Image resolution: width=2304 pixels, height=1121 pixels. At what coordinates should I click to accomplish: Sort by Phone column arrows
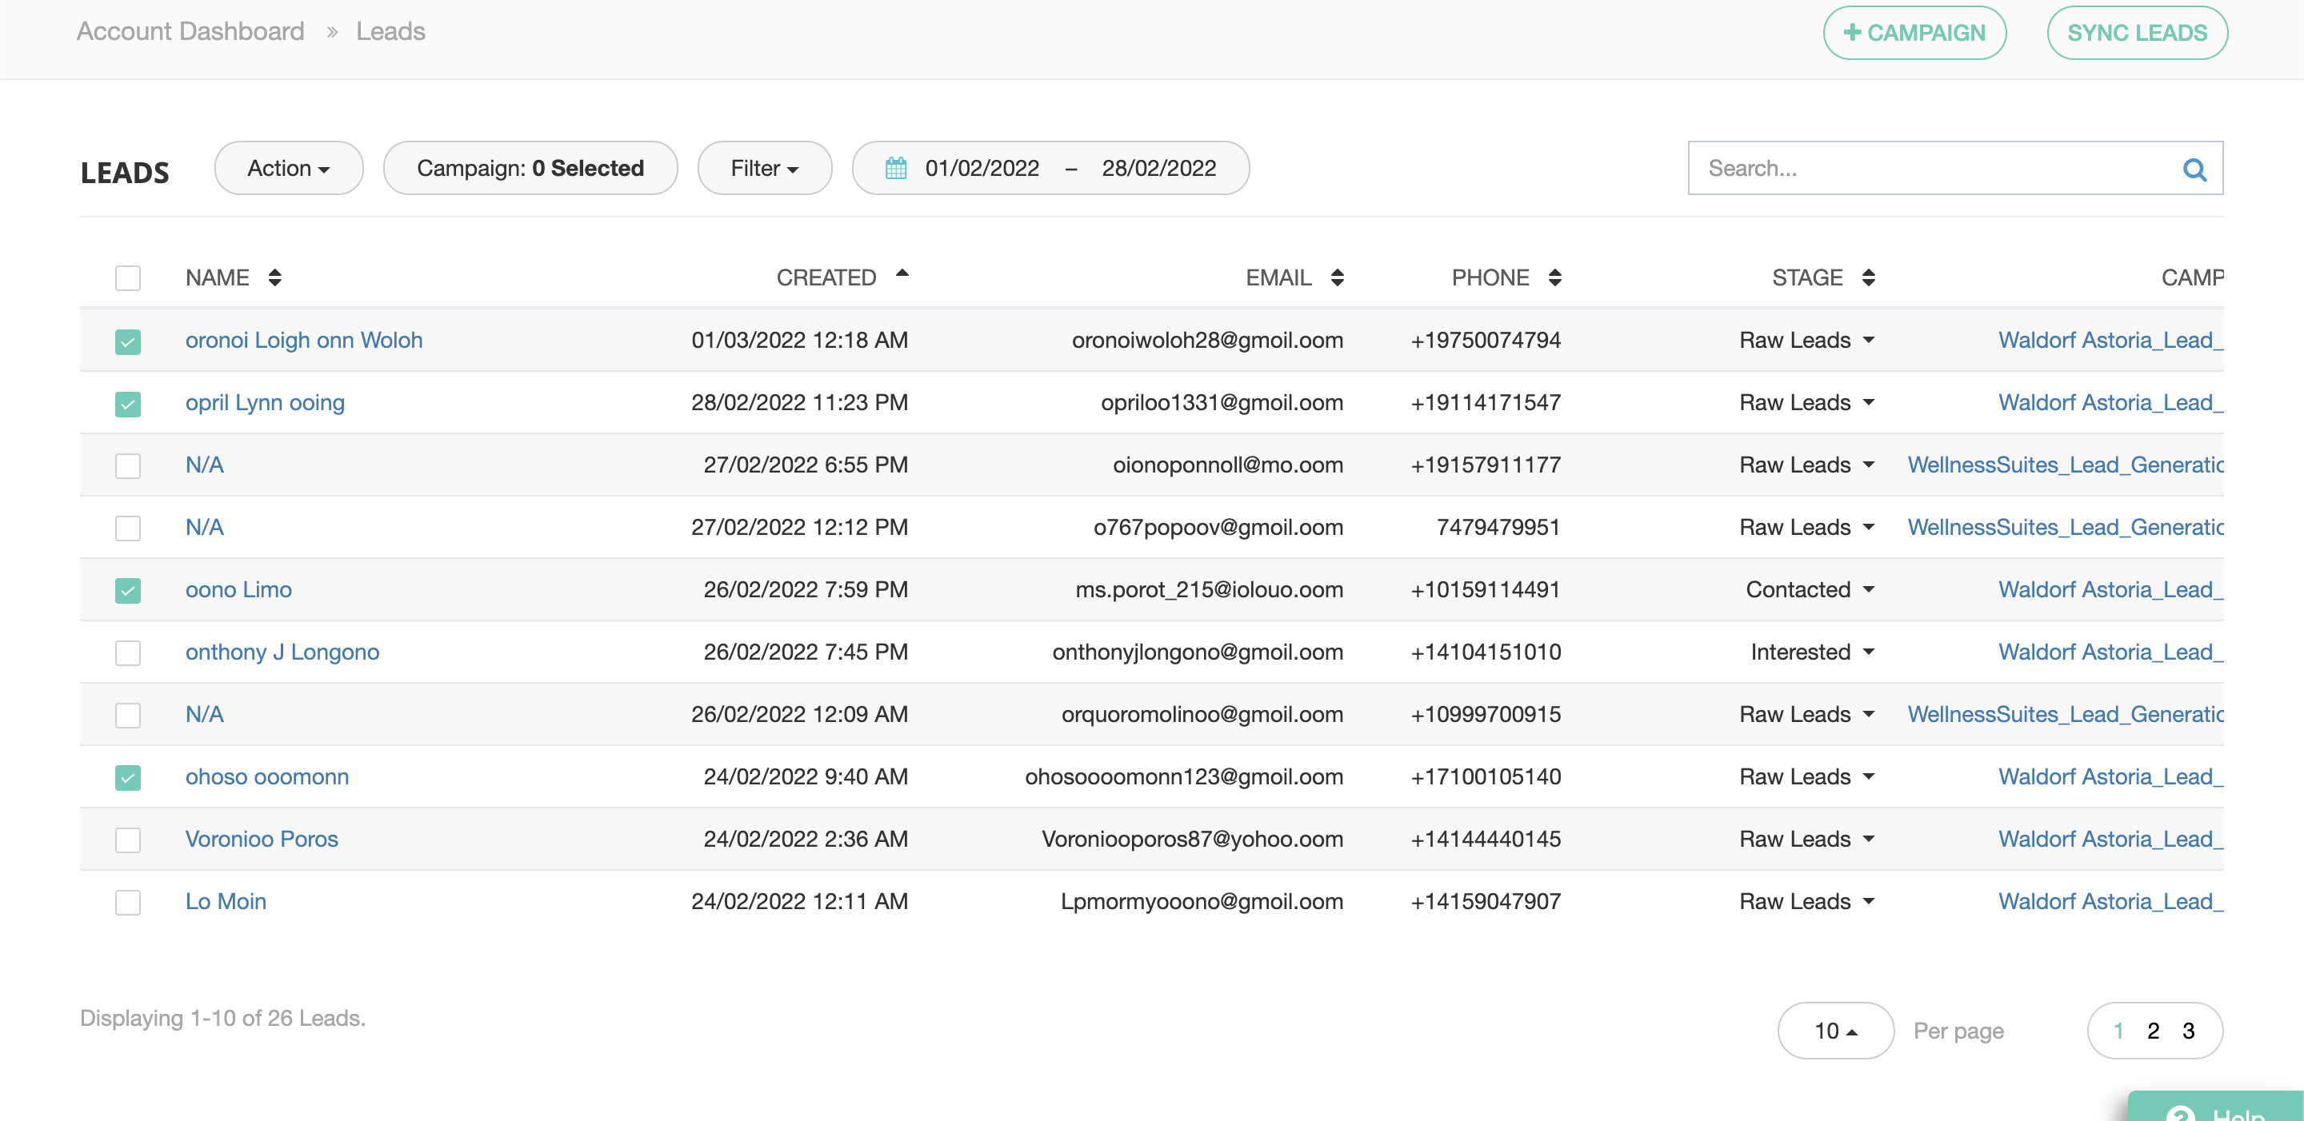click(x=1554, y=278)
